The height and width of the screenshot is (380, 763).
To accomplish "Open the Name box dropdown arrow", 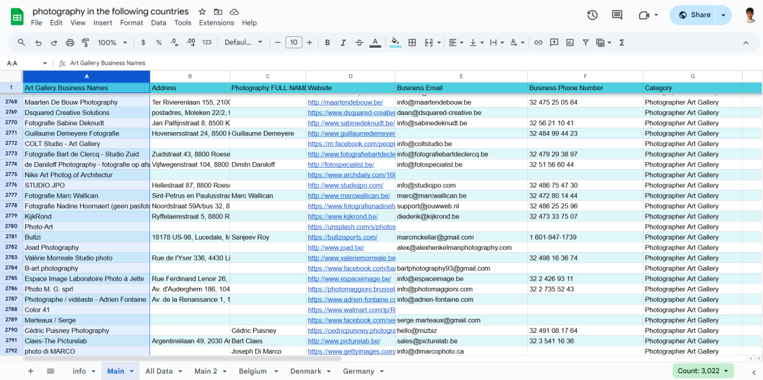I will click(45, 63).
